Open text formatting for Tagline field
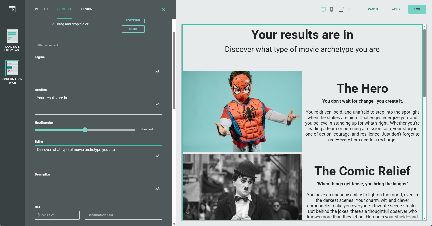The height and width of the screenshot is (226, 432). coord(157,71)
